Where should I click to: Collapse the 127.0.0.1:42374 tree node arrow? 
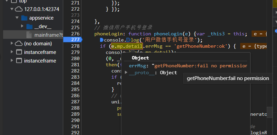click(12, 9)
